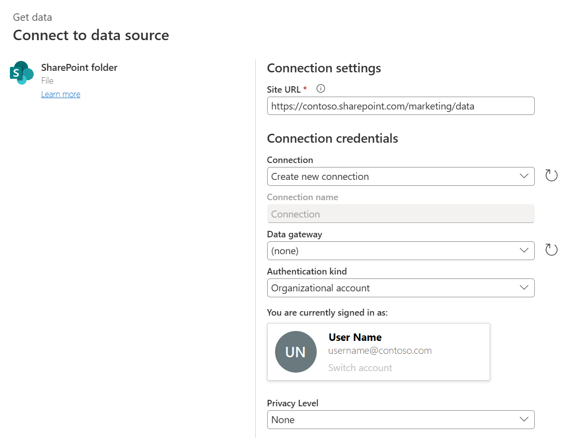
Task: Click the username@contoso.com email text
Action: point(380,350)
